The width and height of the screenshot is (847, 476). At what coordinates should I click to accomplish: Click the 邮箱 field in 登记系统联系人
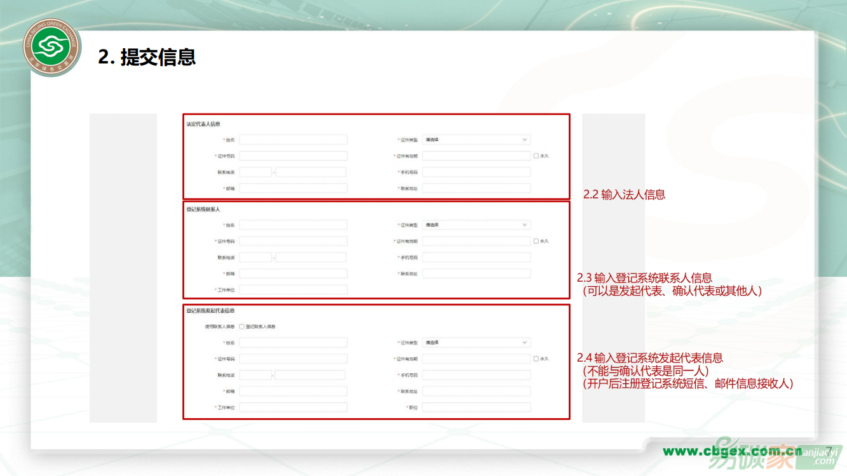coord(293,274)
